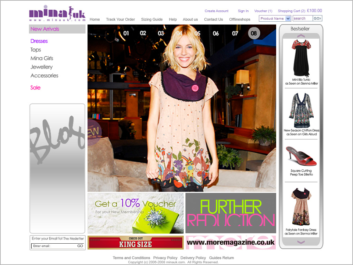Click the Enter email newsletter field
The height and width of the screenshot is (265, 353).
tap(54, 246)
